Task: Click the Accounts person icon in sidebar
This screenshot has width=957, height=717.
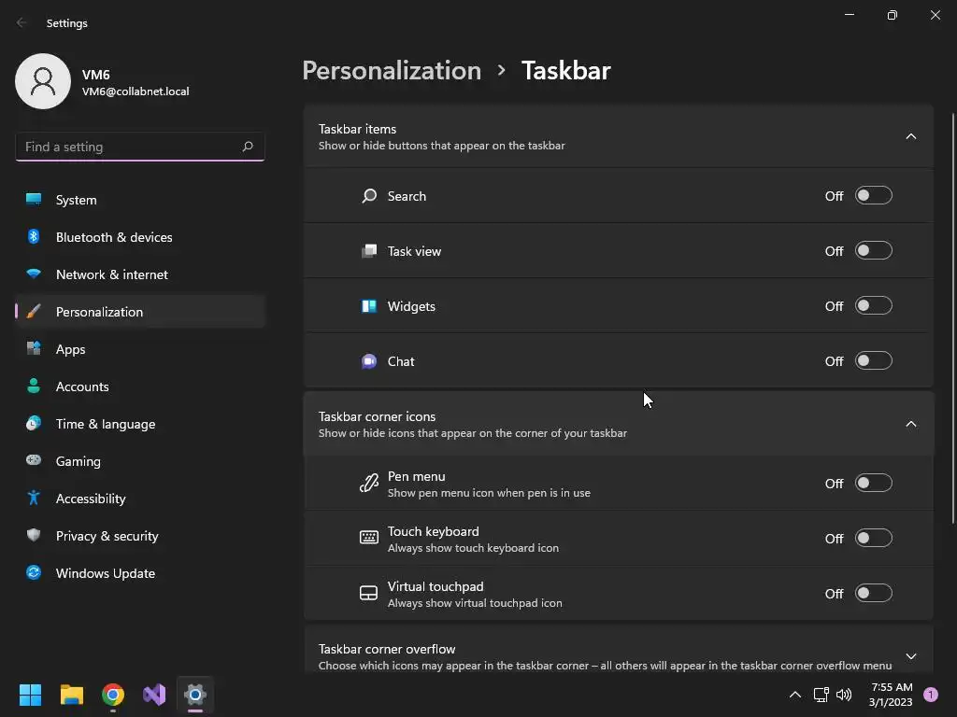Action: pyautogui.click(x=34, y=386)
